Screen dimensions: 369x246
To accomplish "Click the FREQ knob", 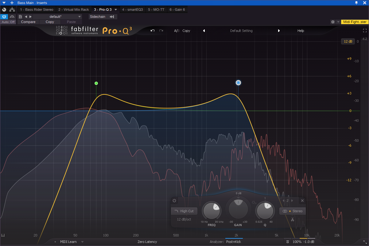I will click(x=212, y=211).
